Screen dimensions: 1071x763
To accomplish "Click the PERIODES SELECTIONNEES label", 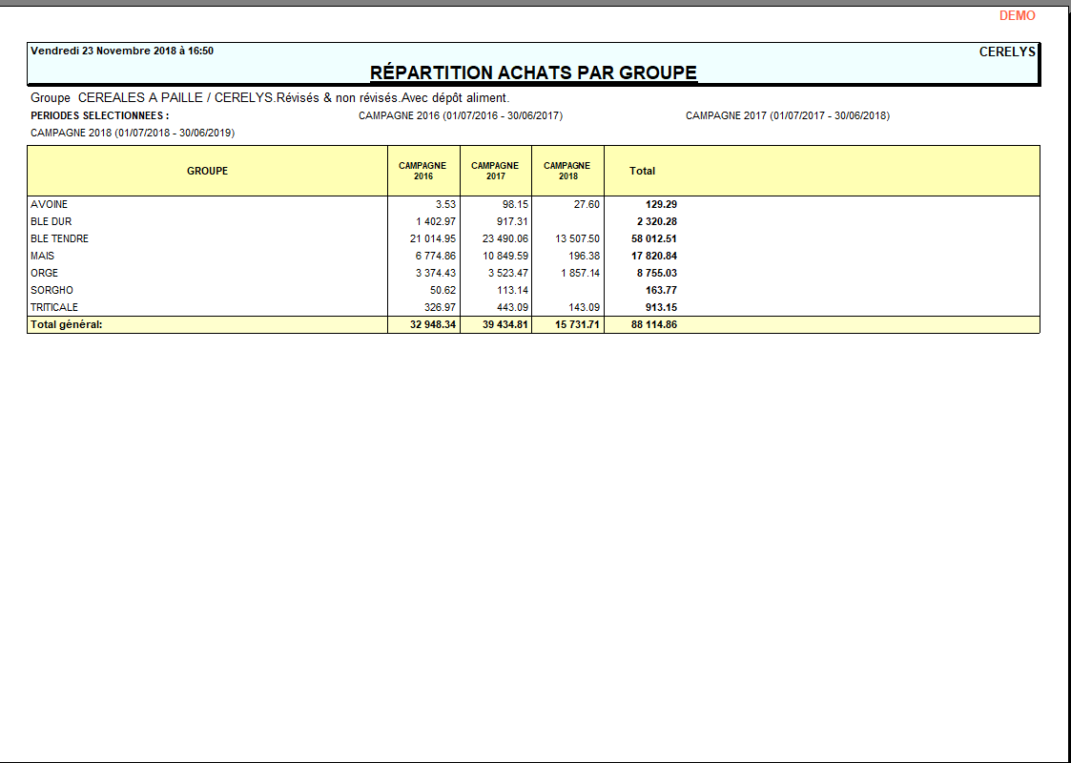I will (98, 115).
